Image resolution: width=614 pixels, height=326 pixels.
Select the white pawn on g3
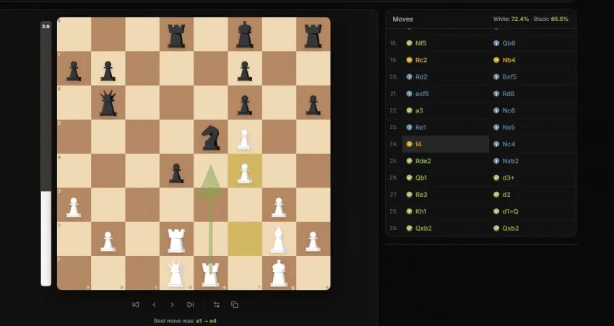pyautogui.click(x=279, y=207)
